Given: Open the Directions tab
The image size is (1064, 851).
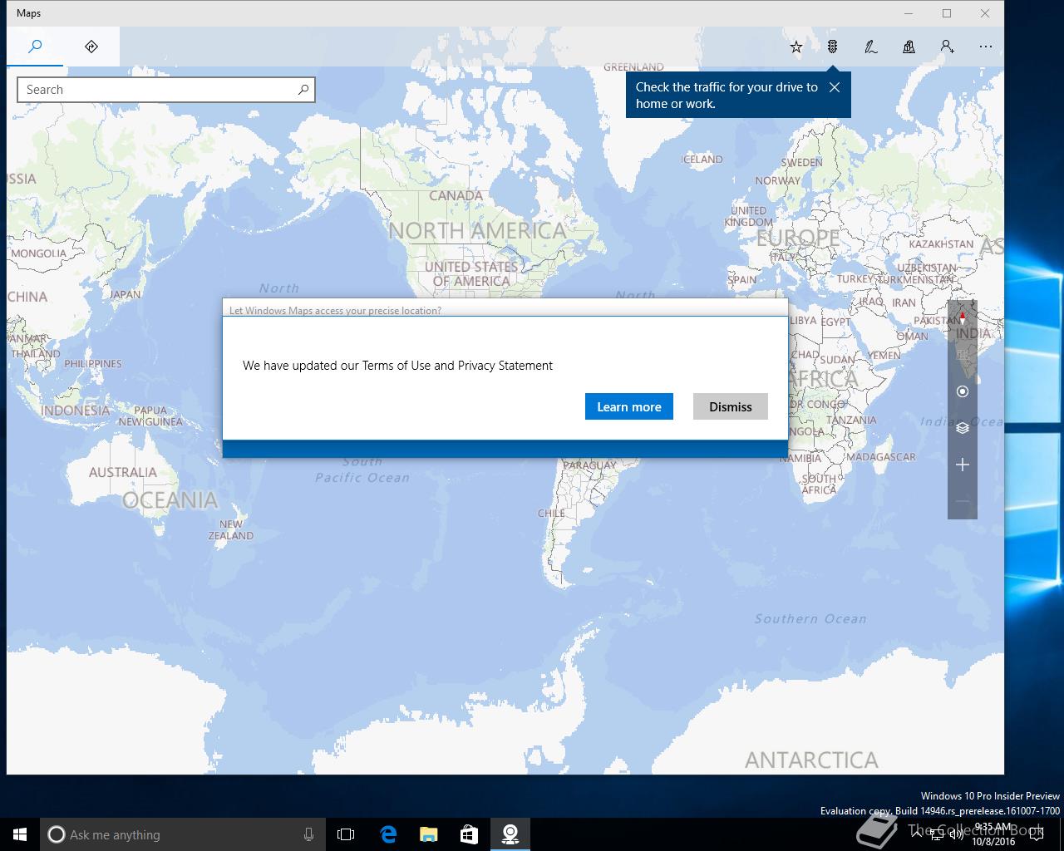Looking at the screenshot, I should 91,47.
